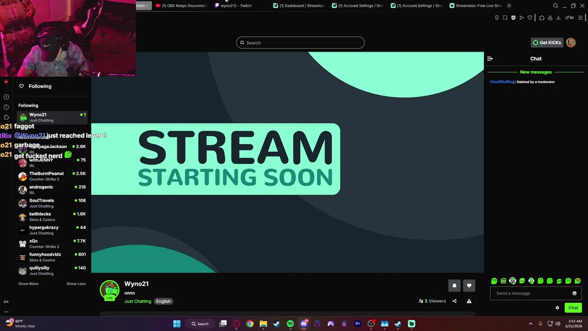The height and width of the screenshot is (331, 588).
Task: Switch to the Streamlabs: Free Live Streaming tab
Action: click(475, 6)
